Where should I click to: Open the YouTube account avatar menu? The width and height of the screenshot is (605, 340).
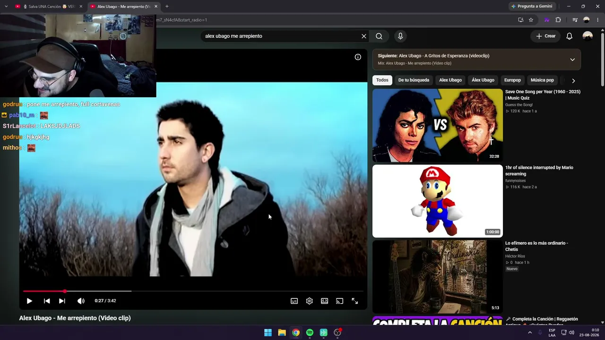(588, 36)
